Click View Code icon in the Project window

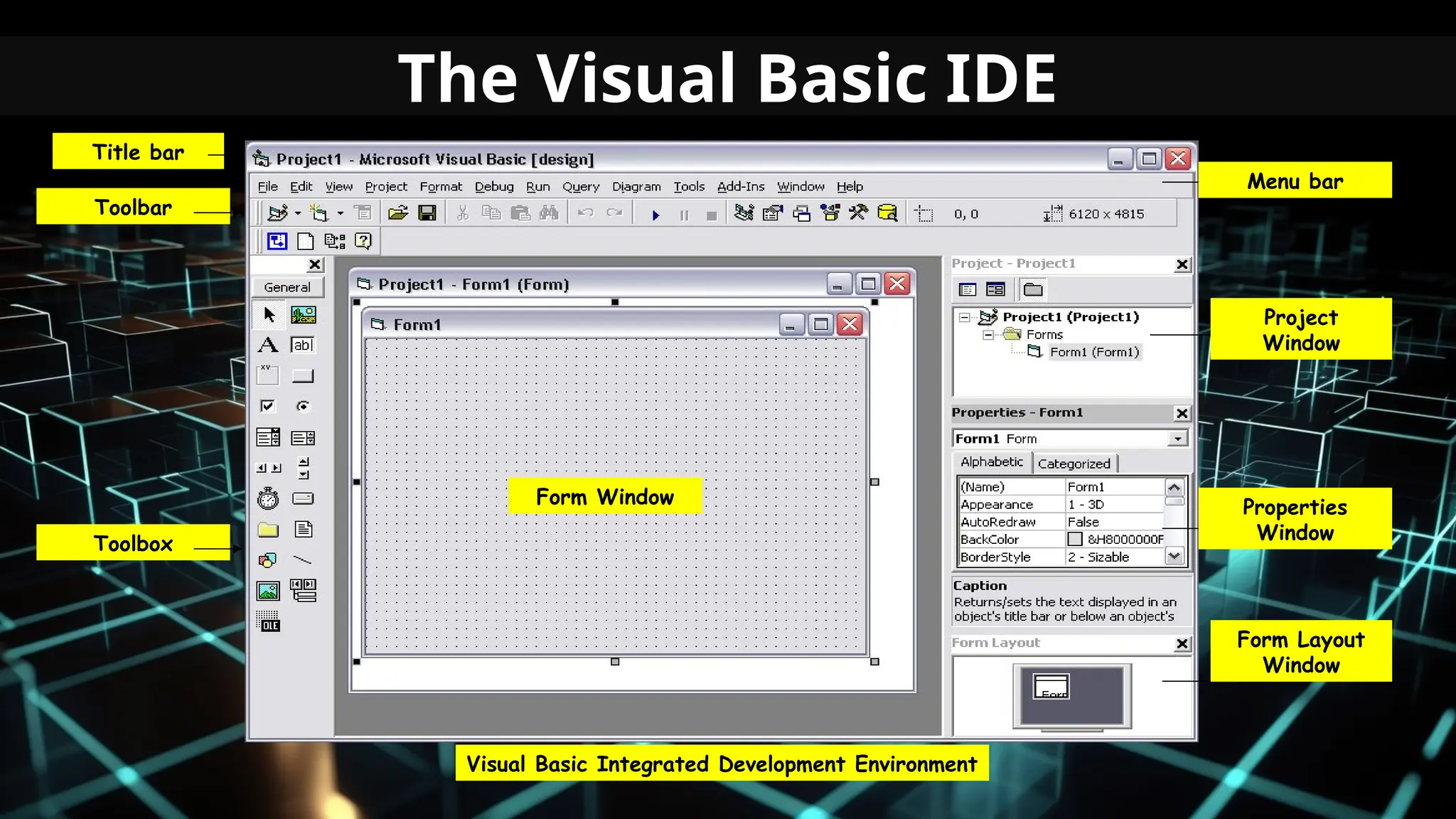pyautogui.click(x=968, y=289)
